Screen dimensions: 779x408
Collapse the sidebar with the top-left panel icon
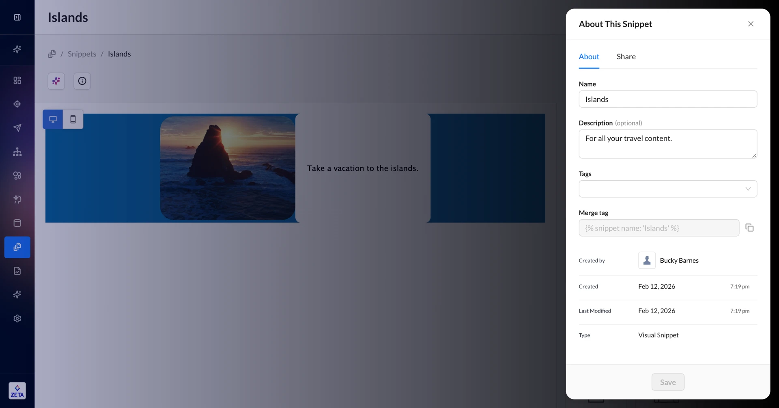17,17
